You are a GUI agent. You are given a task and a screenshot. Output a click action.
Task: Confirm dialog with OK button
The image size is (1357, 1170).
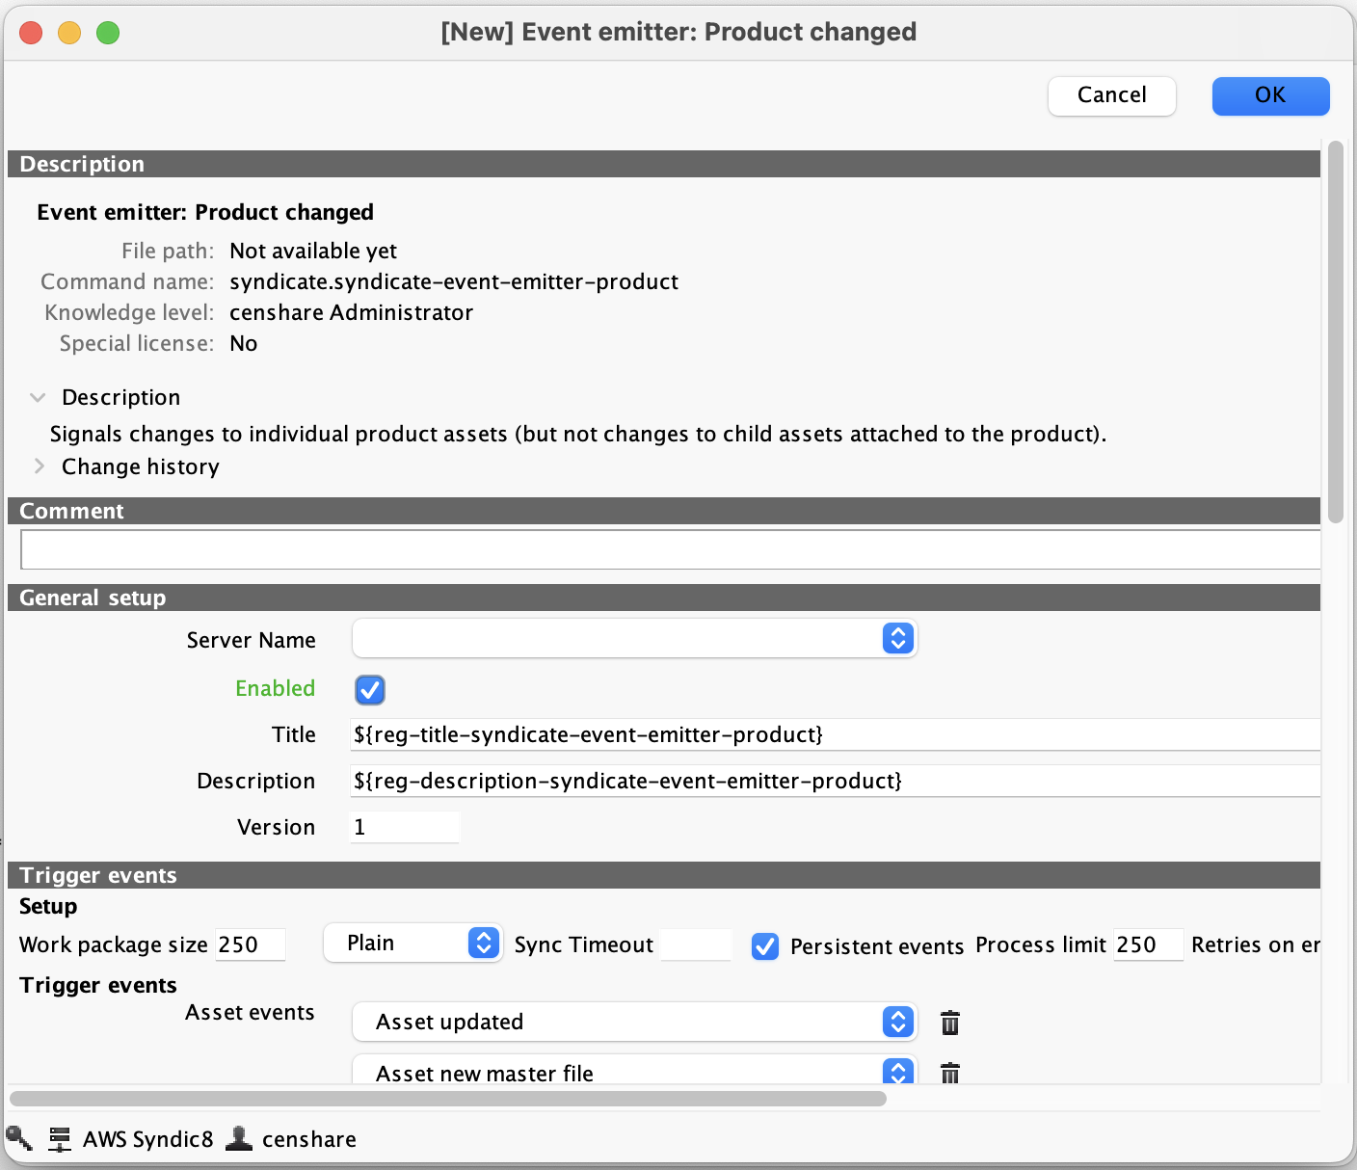[x=1270, y=95]
